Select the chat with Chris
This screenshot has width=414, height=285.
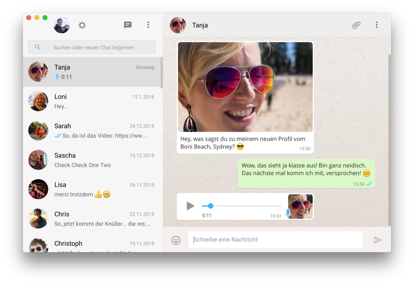click(x=93, y=219)
